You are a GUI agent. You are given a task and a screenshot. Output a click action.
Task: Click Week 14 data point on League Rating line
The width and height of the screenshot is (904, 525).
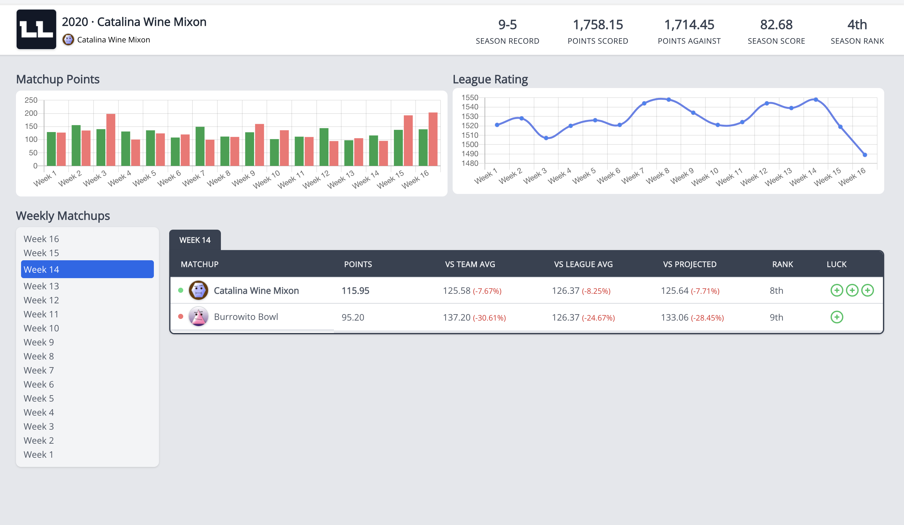(x=816, y=100)
